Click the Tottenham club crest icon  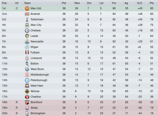27,20
